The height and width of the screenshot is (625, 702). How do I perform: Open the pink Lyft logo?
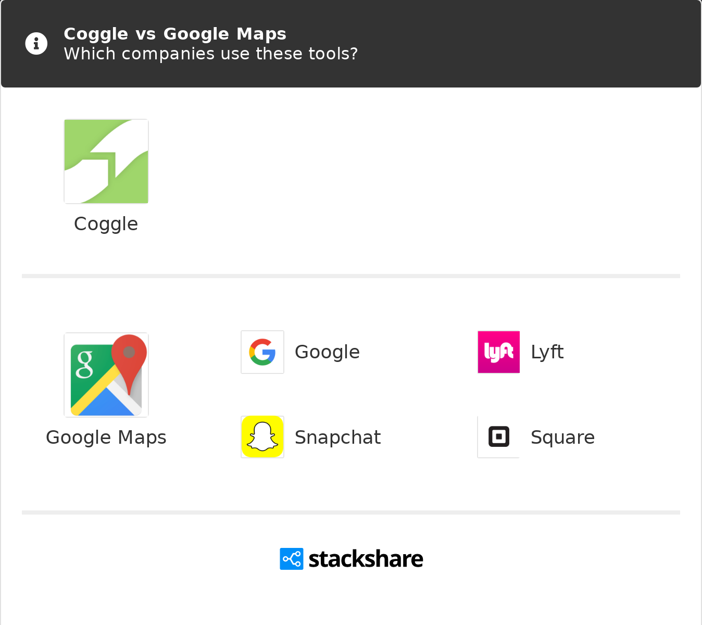tap(499, 352)
